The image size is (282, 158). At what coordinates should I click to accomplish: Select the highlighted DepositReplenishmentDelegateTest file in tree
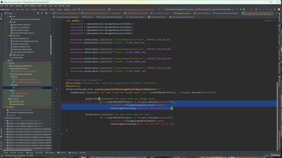(27, 88)
